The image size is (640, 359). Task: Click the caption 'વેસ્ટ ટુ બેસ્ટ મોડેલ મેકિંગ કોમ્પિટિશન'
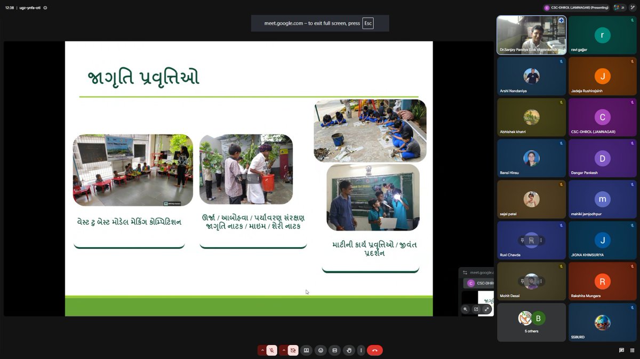tap(129, 222)
